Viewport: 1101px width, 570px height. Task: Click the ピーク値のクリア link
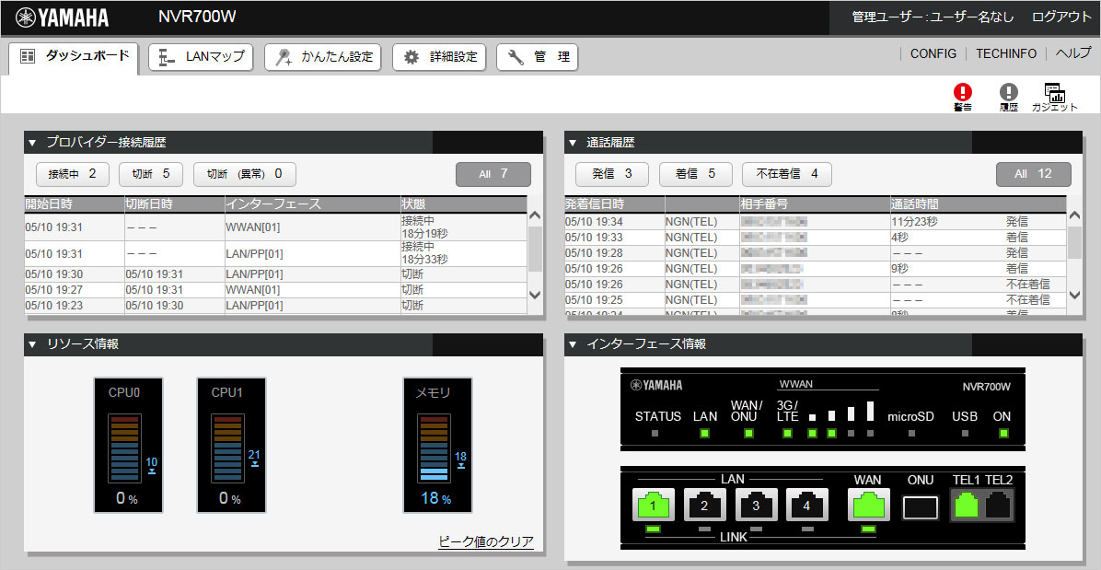pos(486,542)
